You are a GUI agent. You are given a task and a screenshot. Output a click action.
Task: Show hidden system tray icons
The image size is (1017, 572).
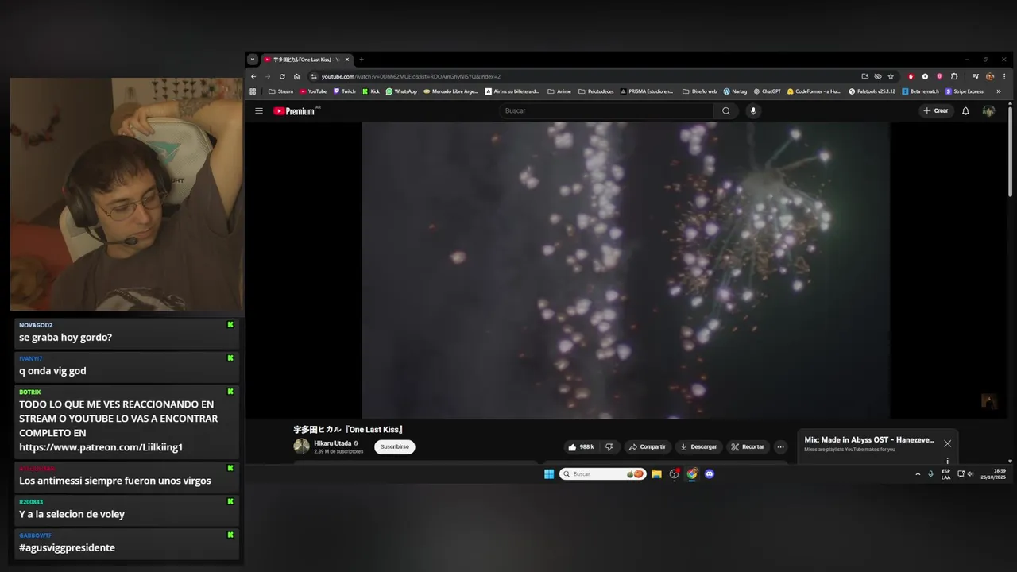coord(918,474)
